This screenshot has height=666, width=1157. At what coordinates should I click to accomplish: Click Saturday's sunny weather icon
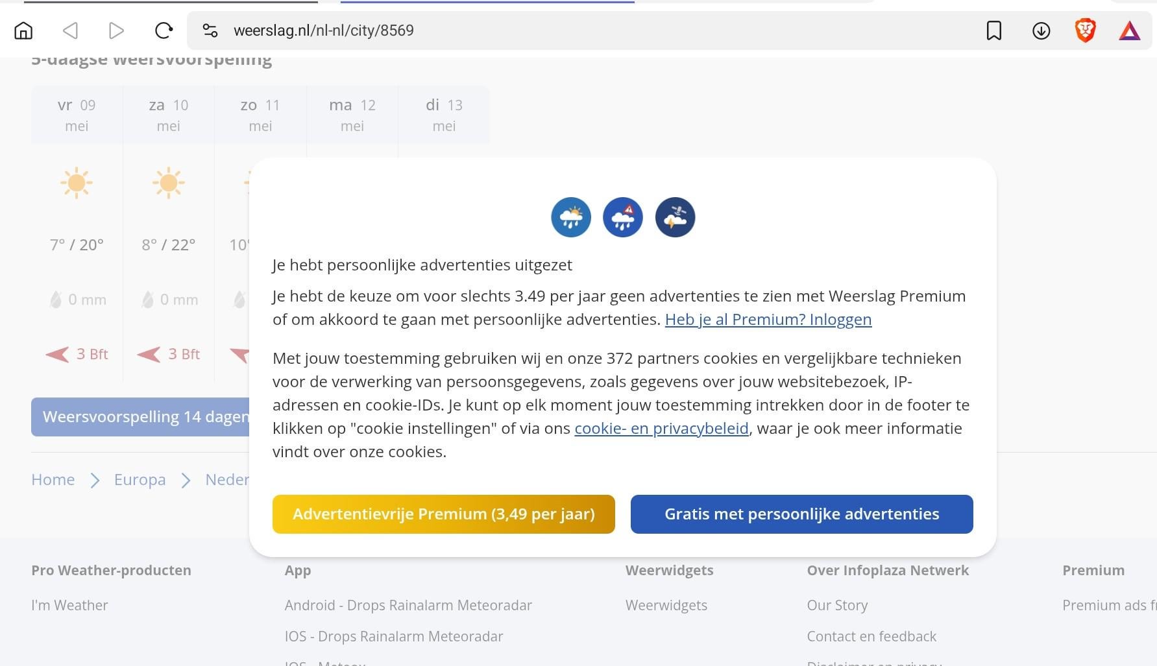point(169,183)
